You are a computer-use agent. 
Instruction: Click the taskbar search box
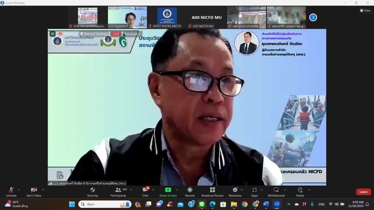[x=105, y=204]
